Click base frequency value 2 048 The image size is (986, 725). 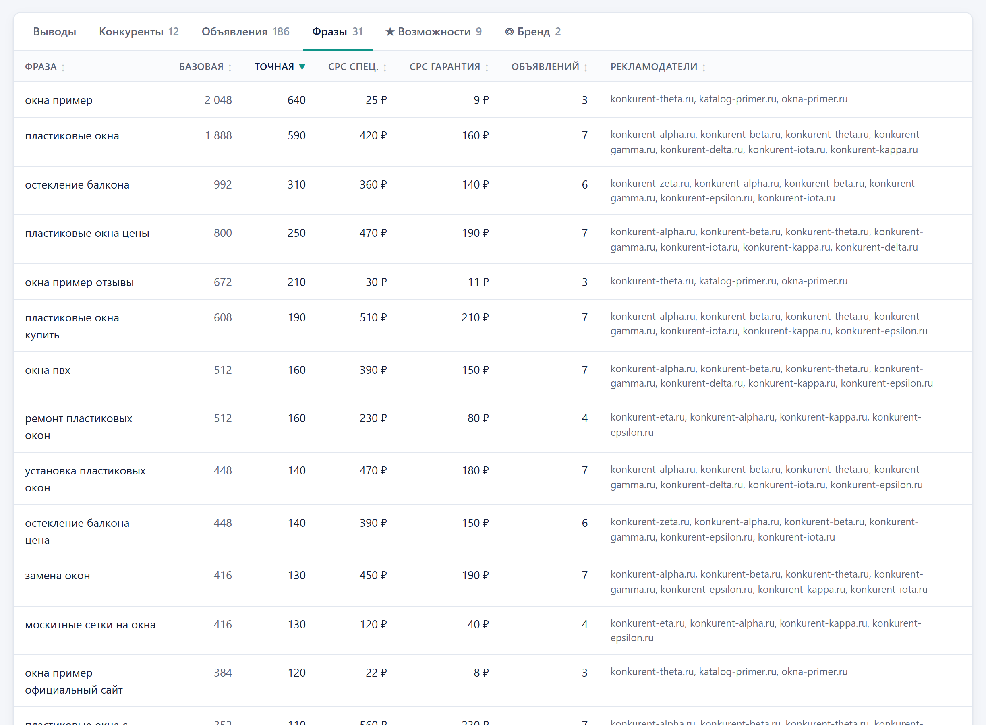218,100
